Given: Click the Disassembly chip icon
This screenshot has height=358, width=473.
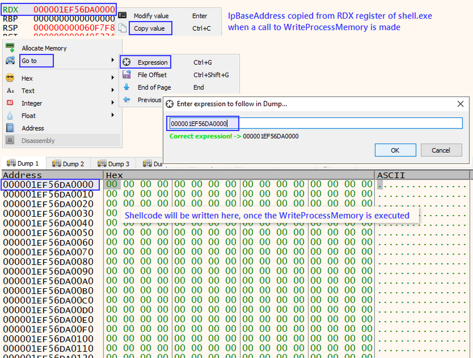Looking at the screenshot, I should coord(10,140).
